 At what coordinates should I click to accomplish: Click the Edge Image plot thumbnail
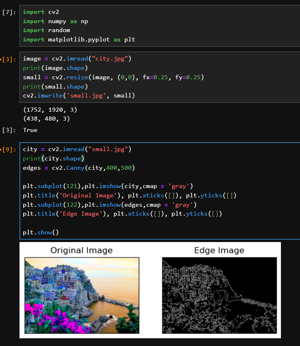pos(220,295)
